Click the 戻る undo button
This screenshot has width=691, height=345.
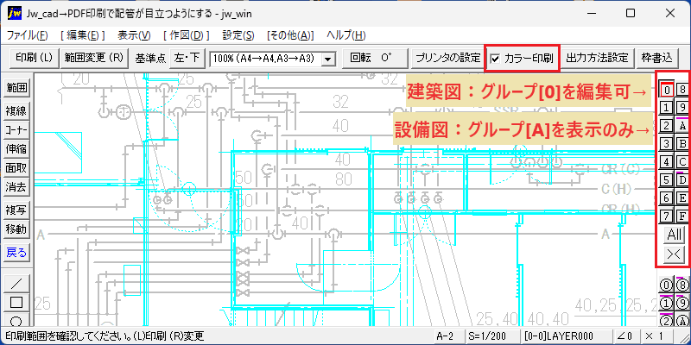(16, 253)
